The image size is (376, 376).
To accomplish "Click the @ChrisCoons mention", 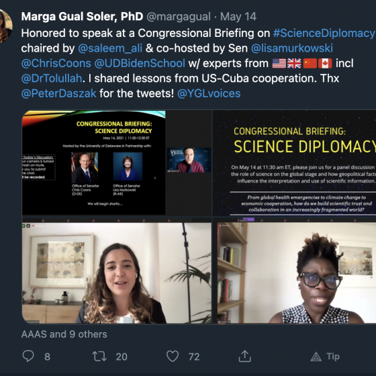I will pos(56,63).
